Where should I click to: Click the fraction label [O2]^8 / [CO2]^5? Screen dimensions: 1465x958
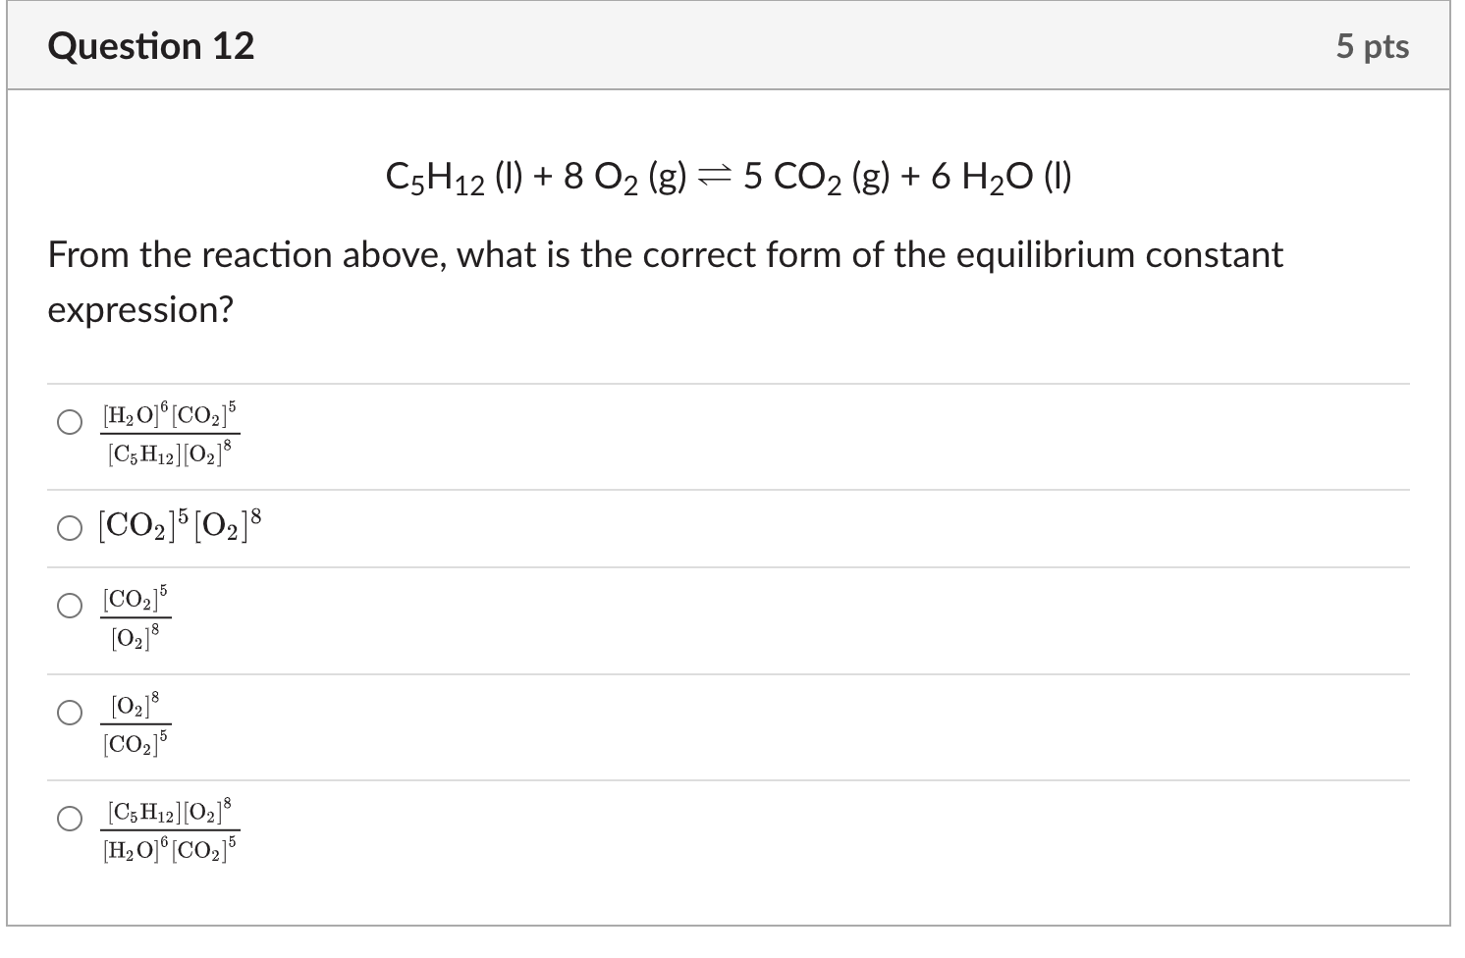pyautogui.click(x=136, y=724)
